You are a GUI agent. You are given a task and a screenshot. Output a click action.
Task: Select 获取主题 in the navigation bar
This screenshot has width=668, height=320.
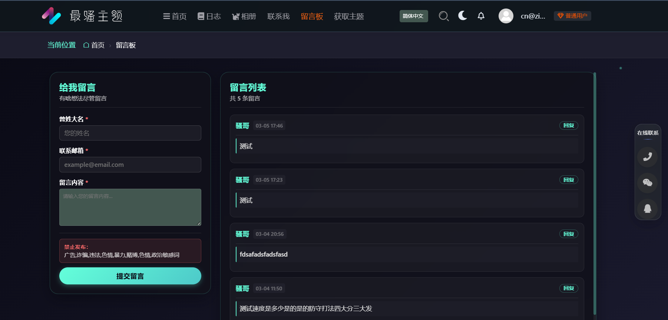[348, 16]
